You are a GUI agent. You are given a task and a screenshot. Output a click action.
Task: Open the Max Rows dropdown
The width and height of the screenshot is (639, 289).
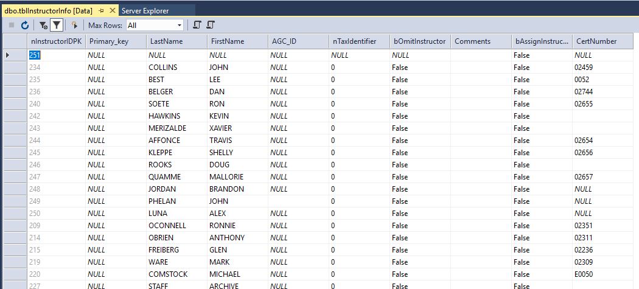180,26
